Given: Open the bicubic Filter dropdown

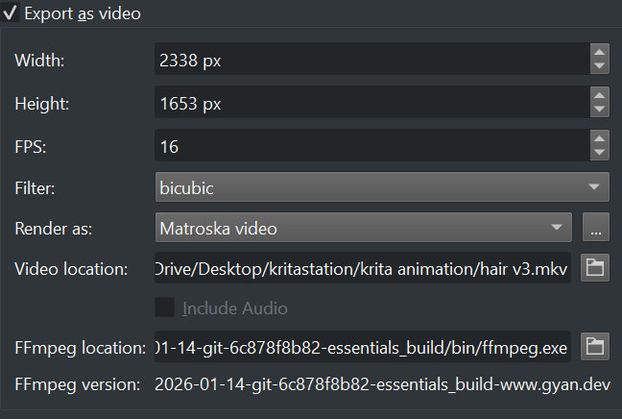Looking at the screenshot, I should (x=382, y=187).
